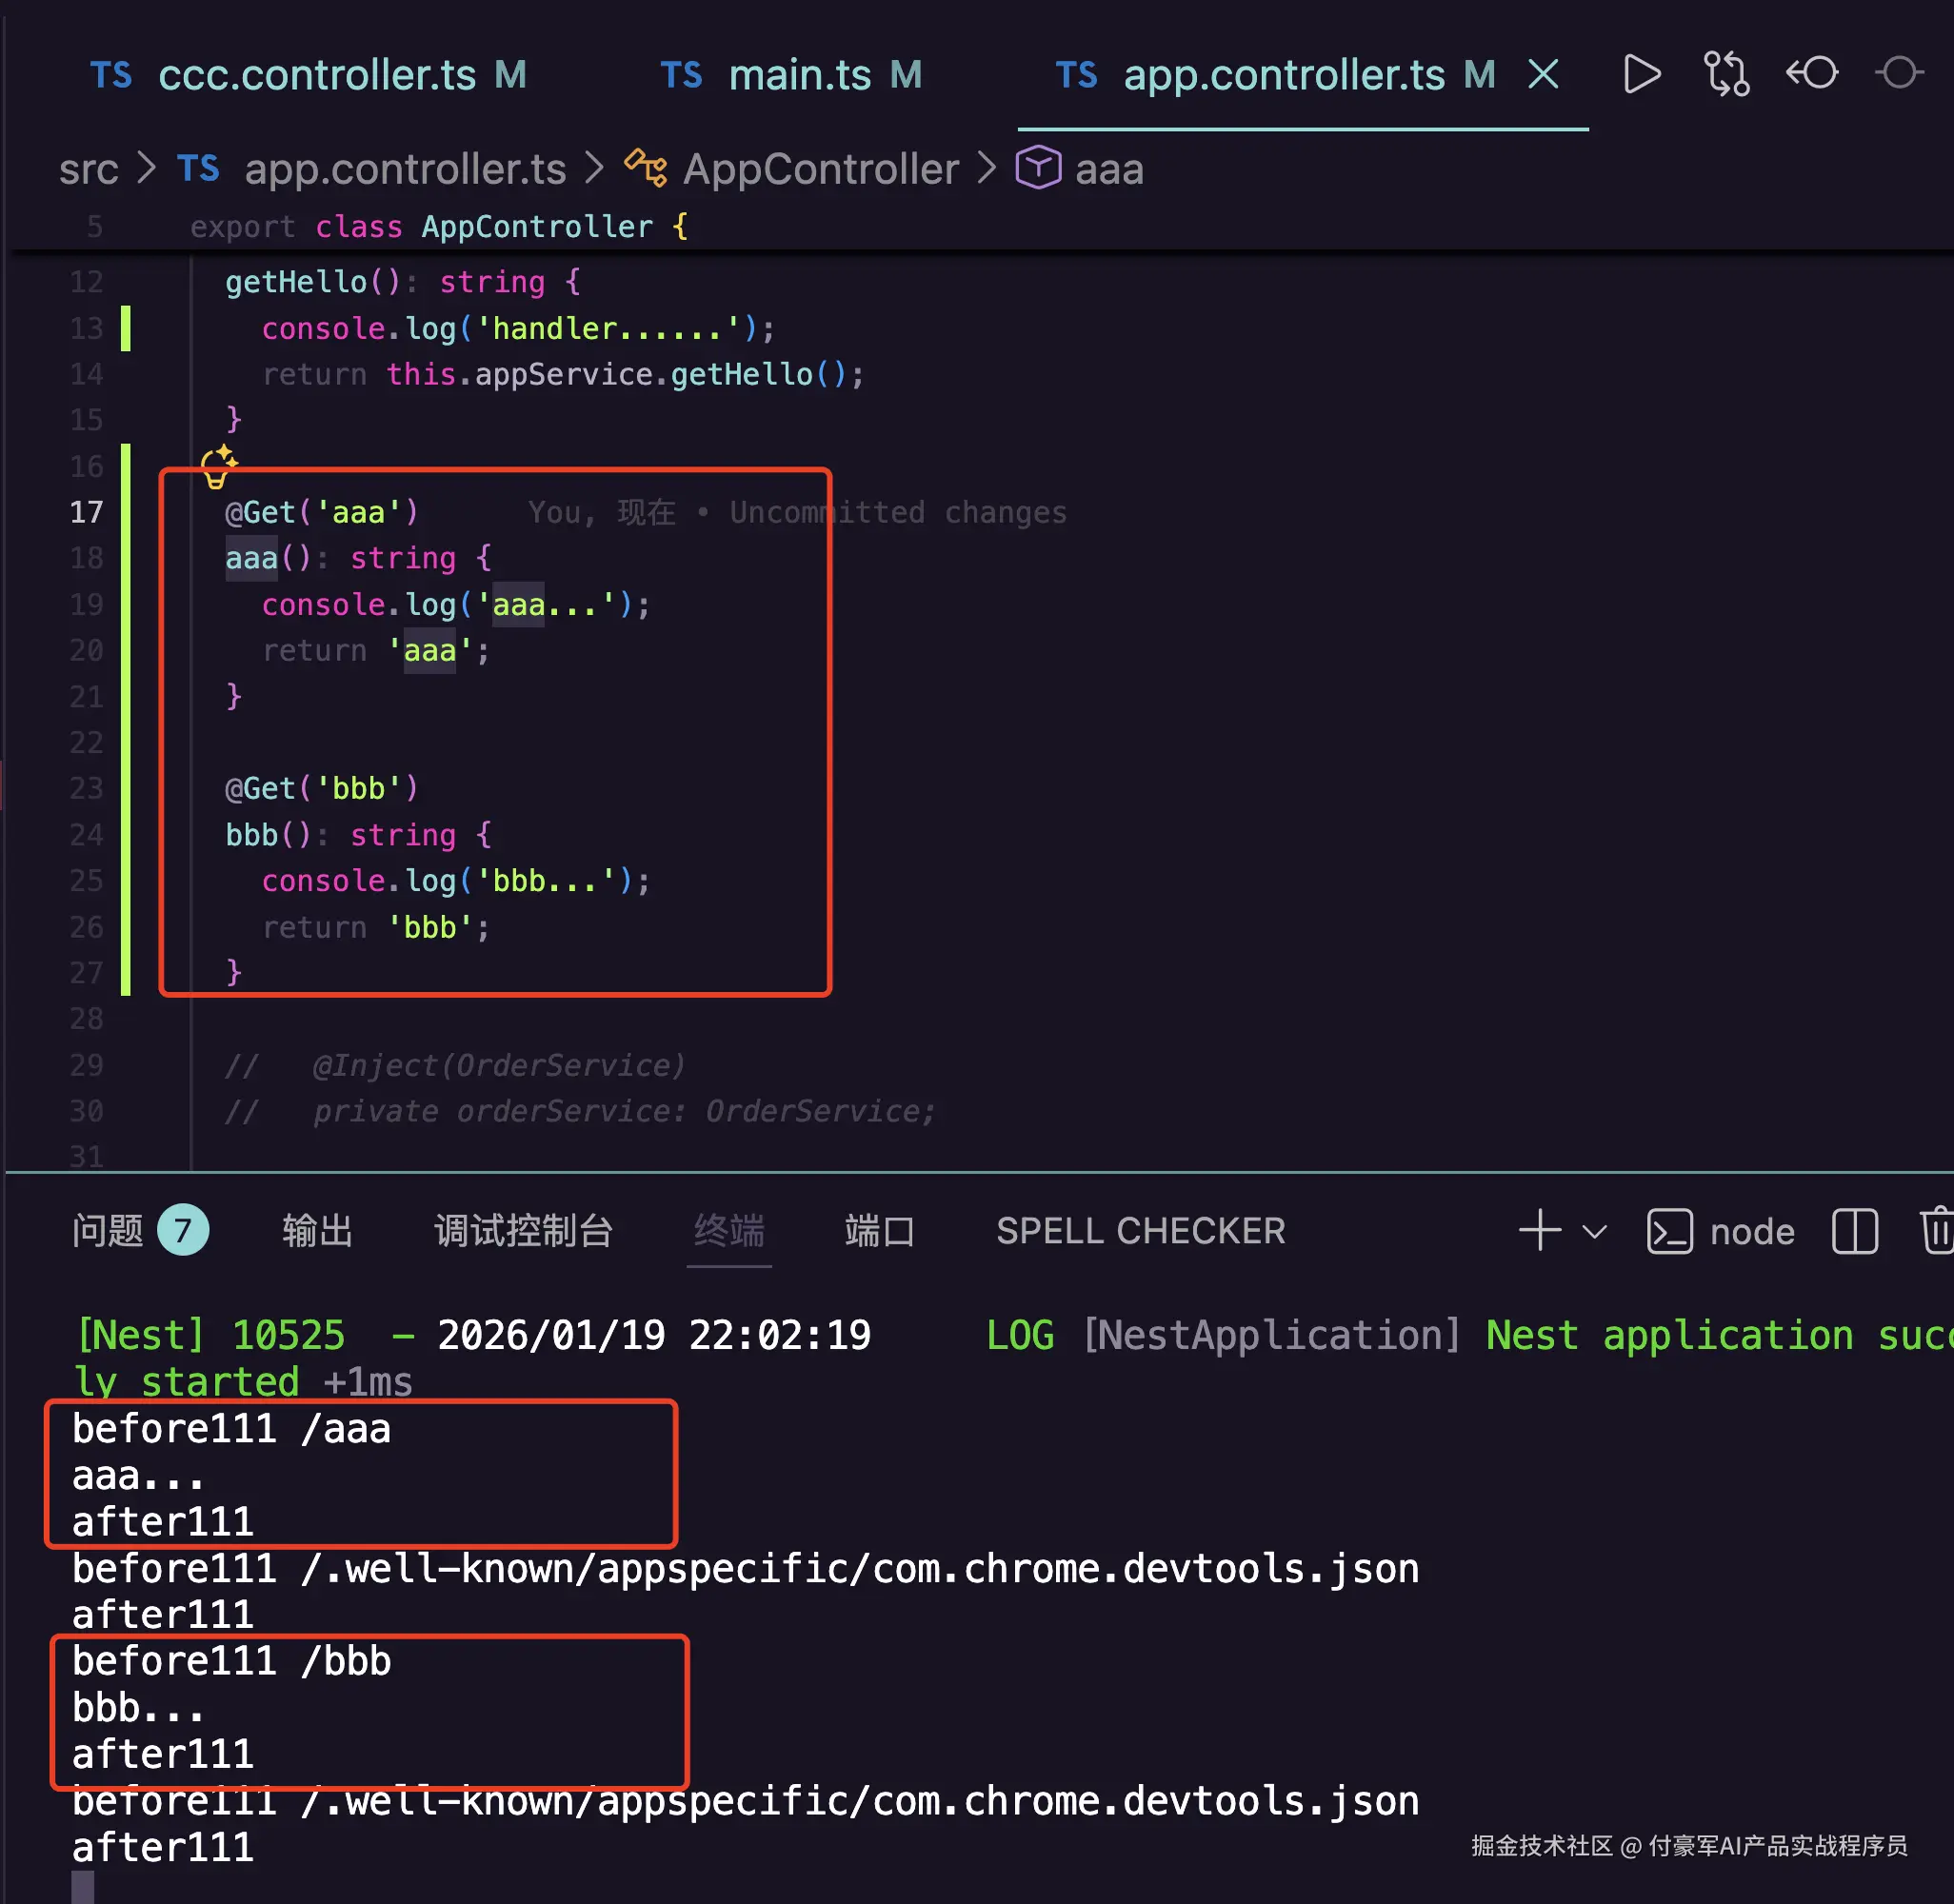Click the commented private orderService line

pyautogui.click(x=580, y=1111)
